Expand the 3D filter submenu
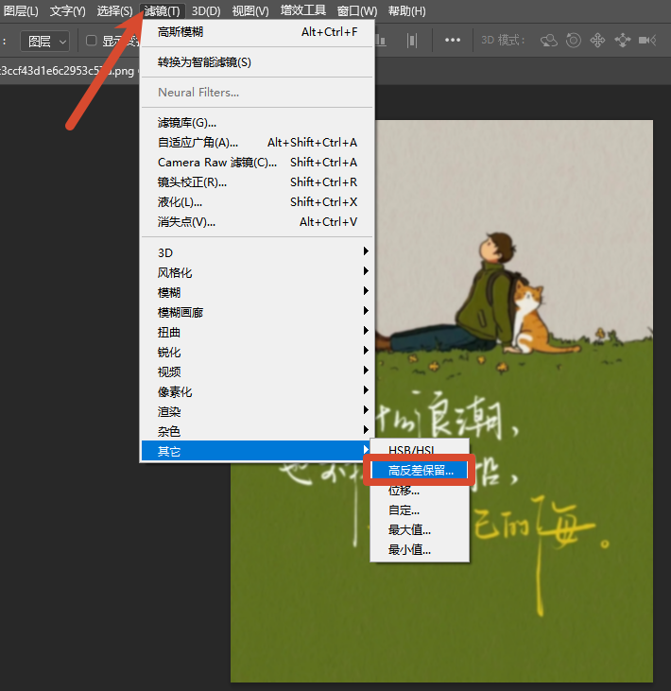This screenshot has height=691, width=671. [x=257, y=252]
